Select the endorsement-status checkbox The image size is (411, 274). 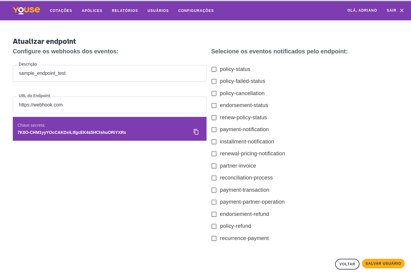214,106
